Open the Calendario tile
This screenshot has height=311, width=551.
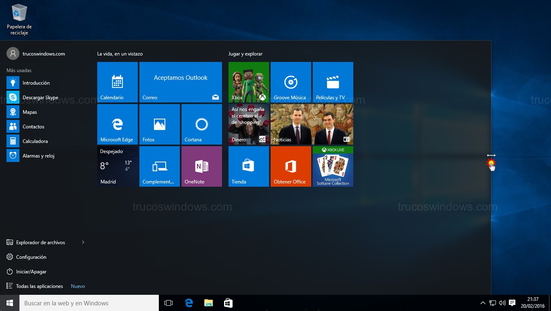tap(117, 82)
